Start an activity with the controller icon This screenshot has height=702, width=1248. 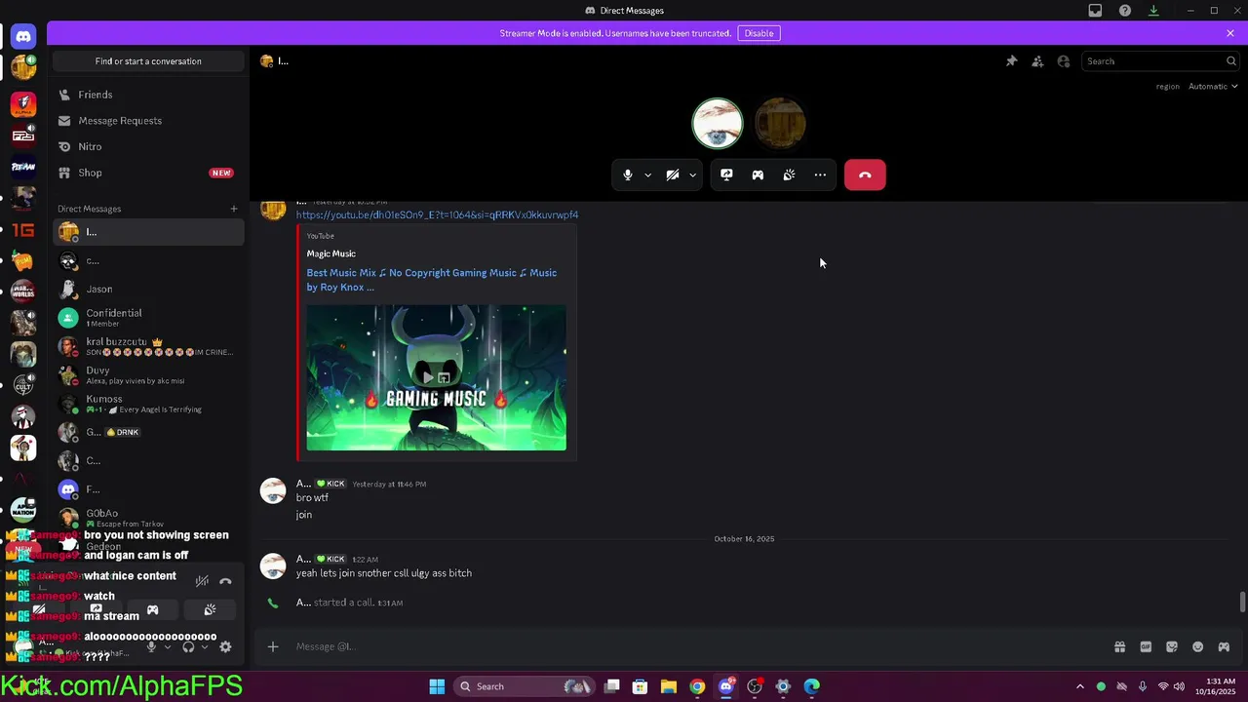(758, 175)
